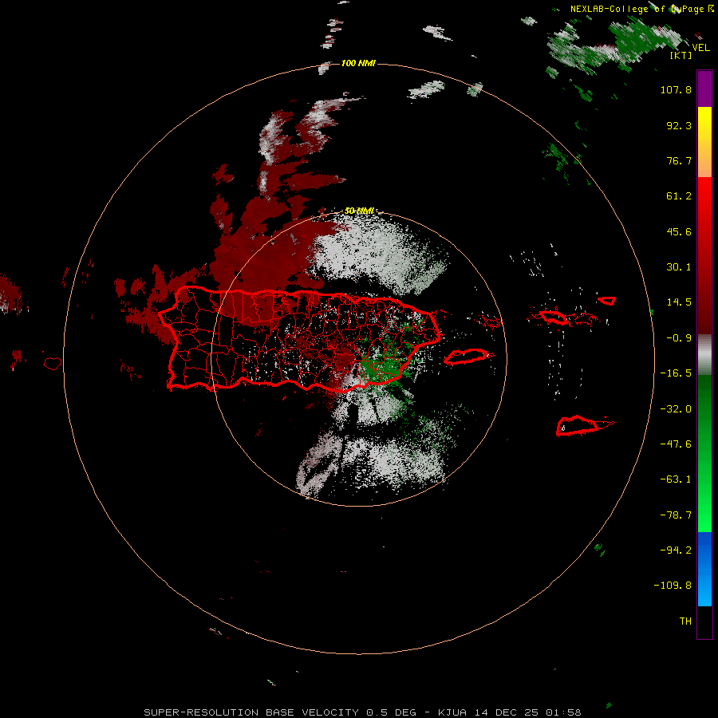Viewport: 718px width, 718px height.
Task: Click the -109.8 scale label
Action: (673, 586)
